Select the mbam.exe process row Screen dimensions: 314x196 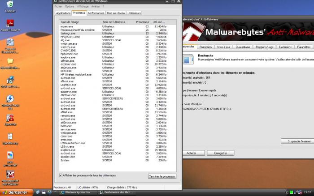[x=113, y=26]
